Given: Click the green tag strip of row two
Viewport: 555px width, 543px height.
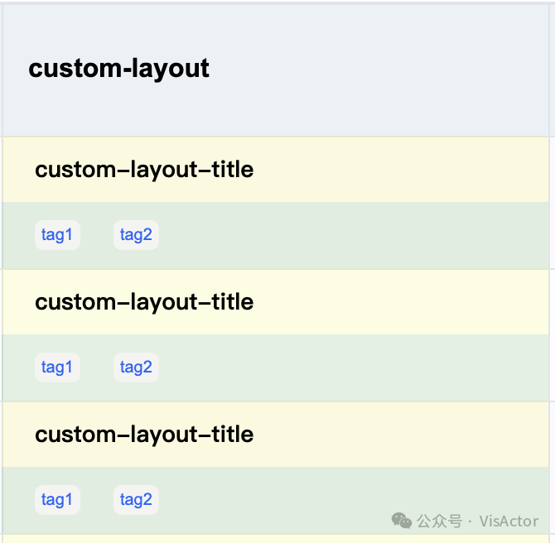Looking at the screenshot, I should click(348, 368).
